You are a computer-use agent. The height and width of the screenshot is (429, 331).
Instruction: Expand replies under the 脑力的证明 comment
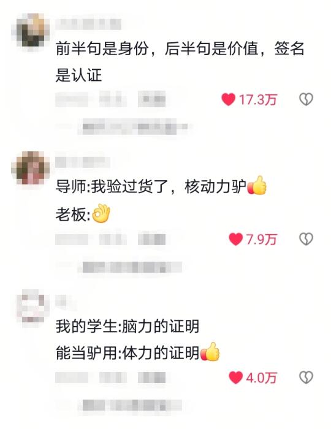coord(132,405)
